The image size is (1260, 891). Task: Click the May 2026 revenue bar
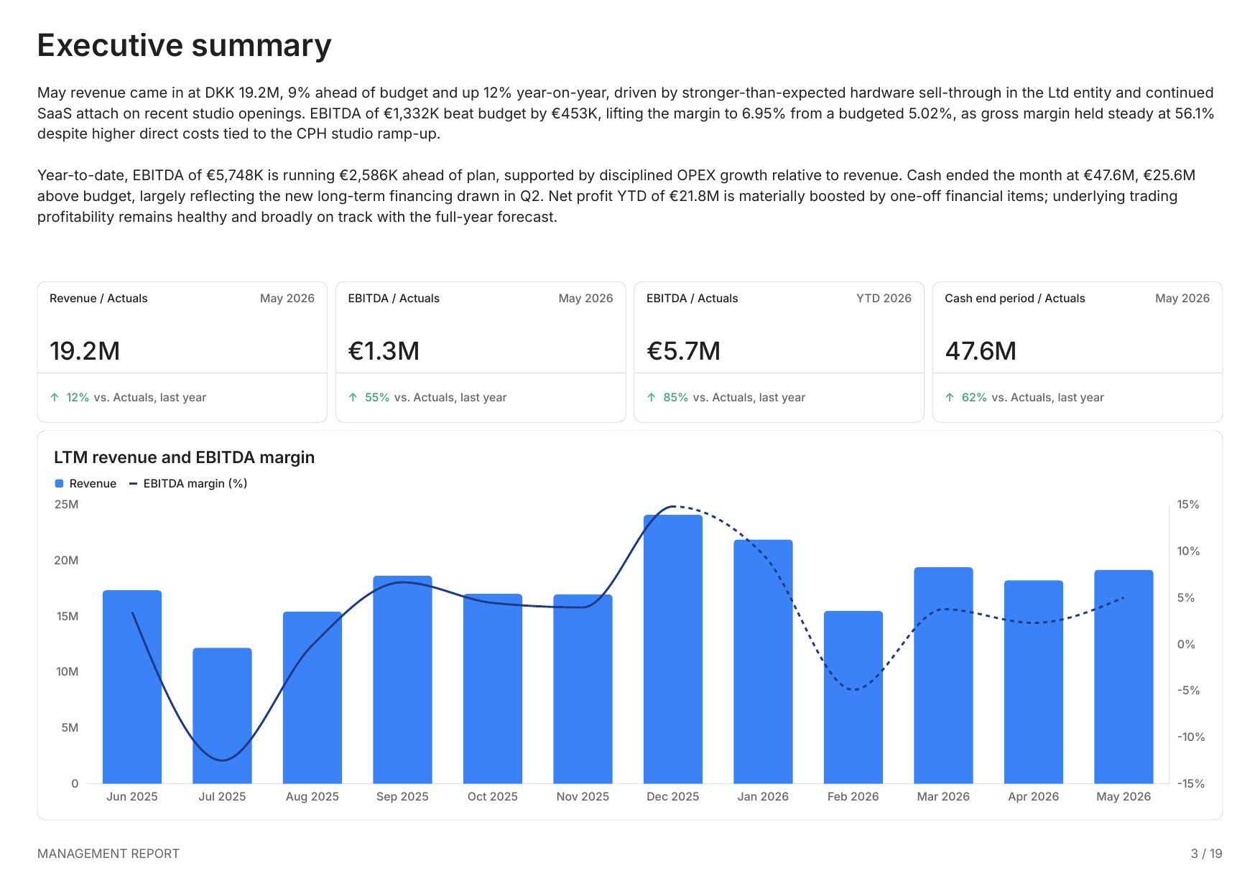coord(1124,676)
